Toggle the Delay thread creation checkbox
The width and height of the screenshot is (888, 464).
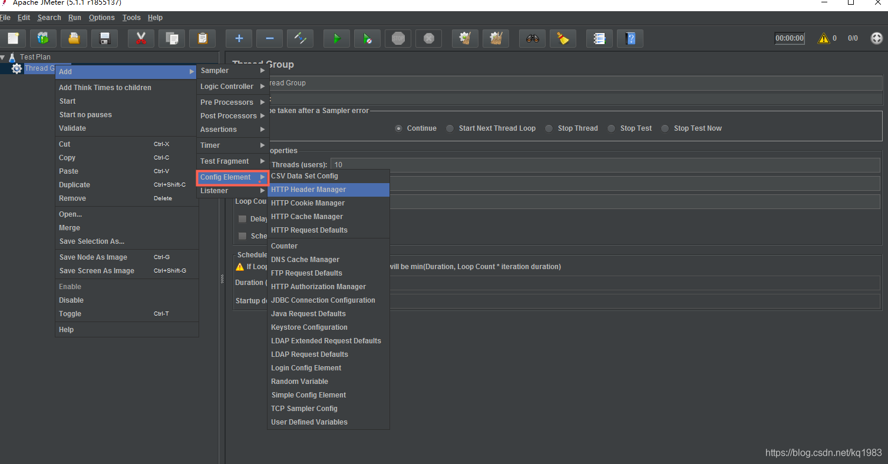click(242, 219)
